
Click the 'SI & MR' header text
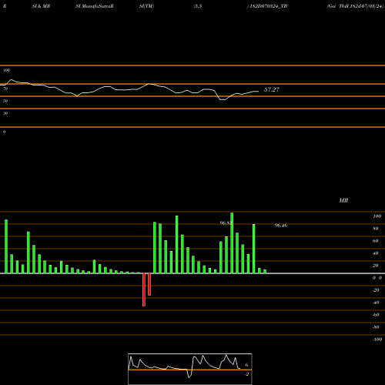point(41,6)
